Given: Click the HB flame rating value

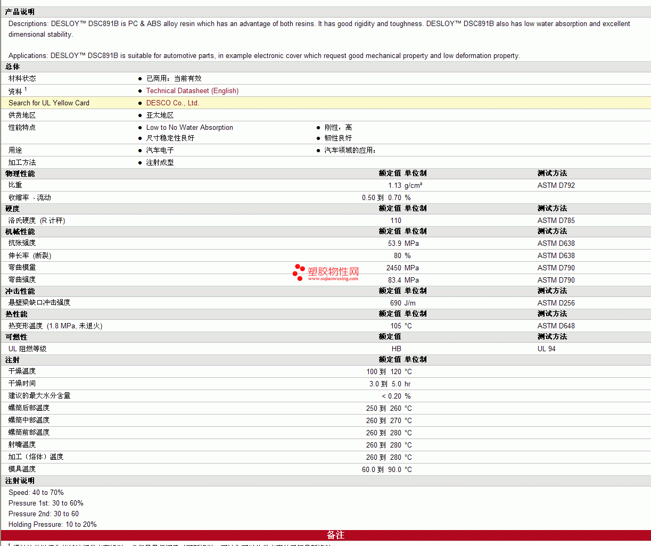Looking at the screenshot, I should click(397, 349).
